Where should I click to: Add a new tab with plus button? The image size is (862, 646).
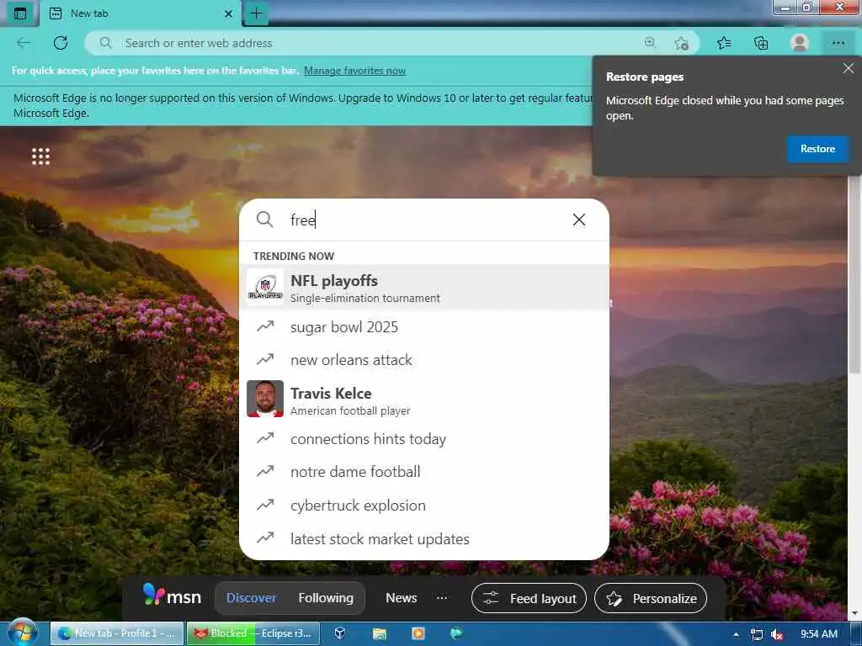tap(256, 13)
